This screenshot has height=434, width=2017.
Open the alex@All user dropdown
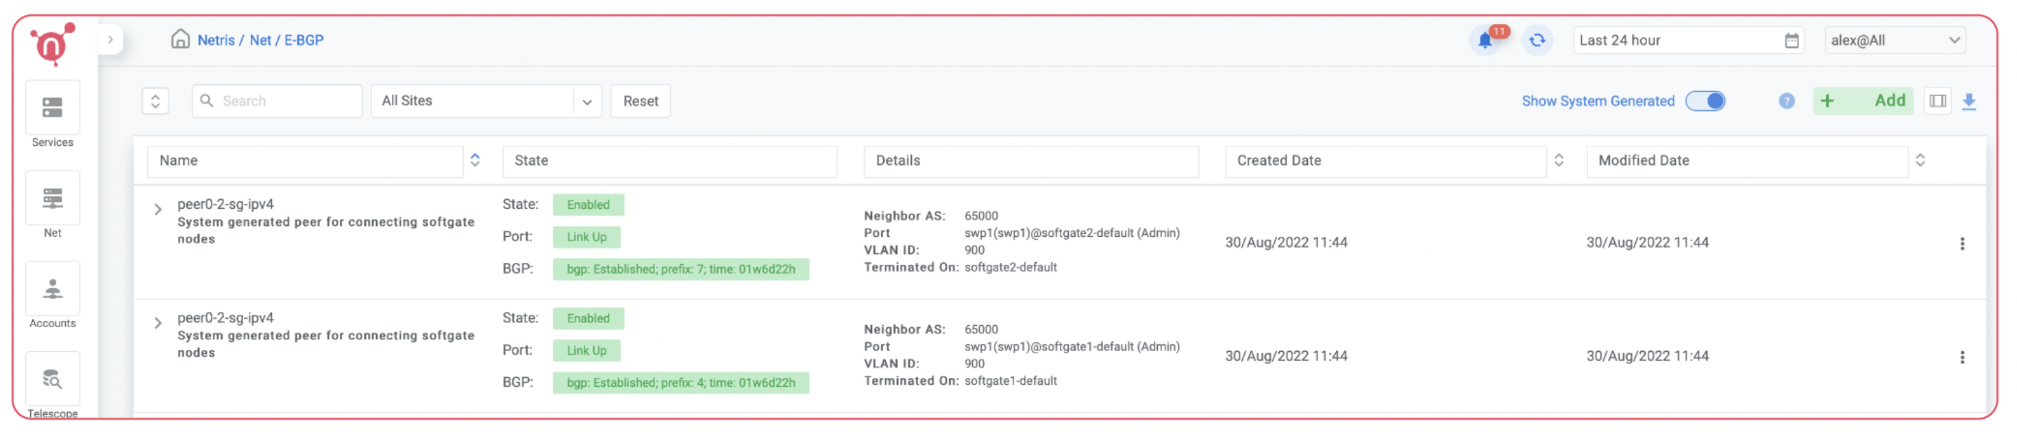click(x=1894, y=40)
